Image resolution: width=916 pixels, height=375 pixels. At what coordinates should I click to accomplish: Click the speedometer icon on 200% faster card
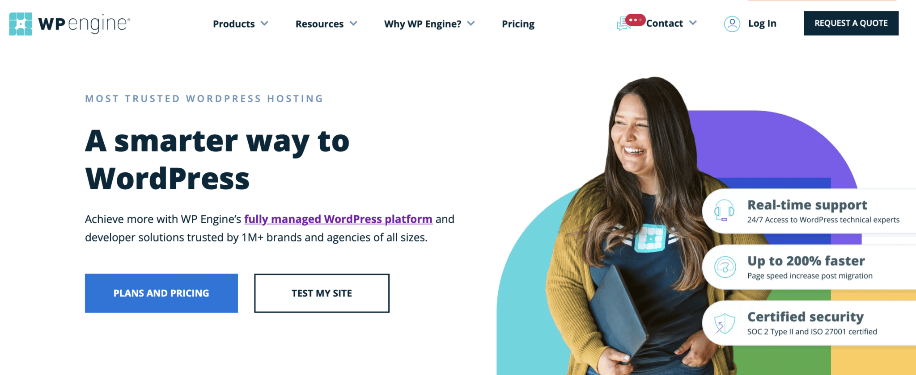pyautogui.click(x=725, y=267)
